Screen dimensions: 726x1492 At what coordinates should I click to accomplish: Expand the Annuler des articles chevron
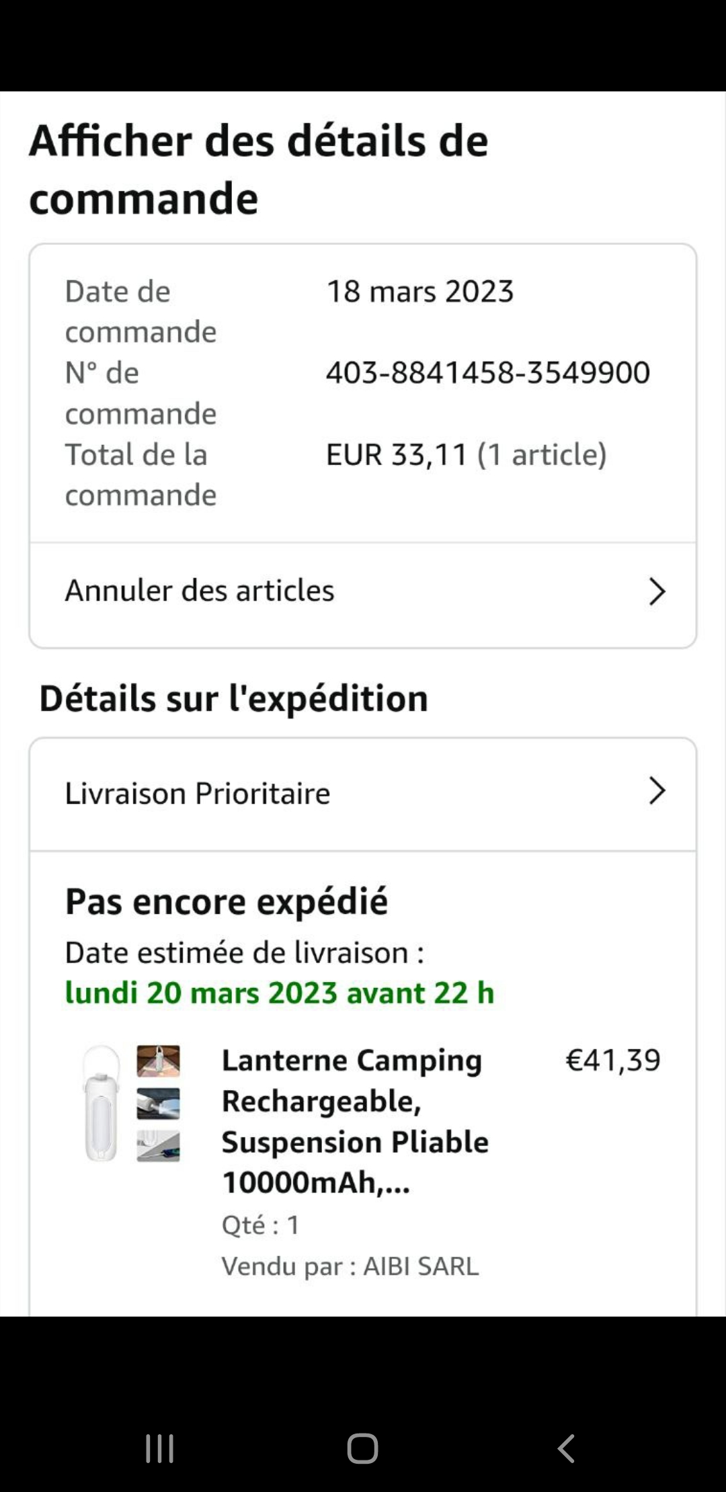point(656,591)
